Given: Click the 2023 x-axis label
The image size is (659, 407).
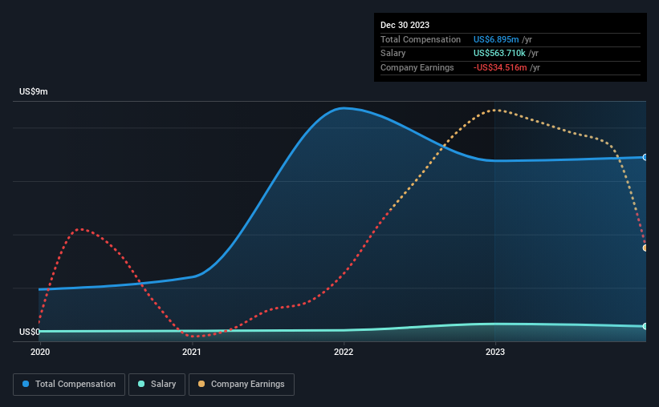Looking at the screenshot, I should (495, 352).
